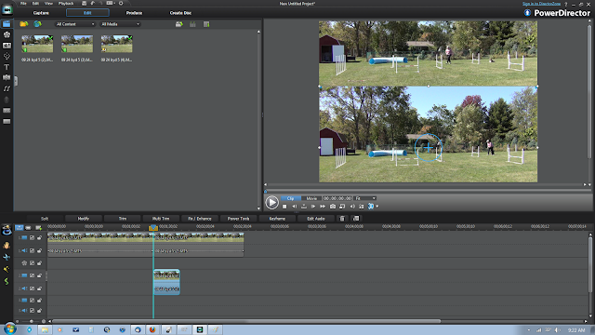Open the File menu
The image size is (595, 335).
point(23,4)
